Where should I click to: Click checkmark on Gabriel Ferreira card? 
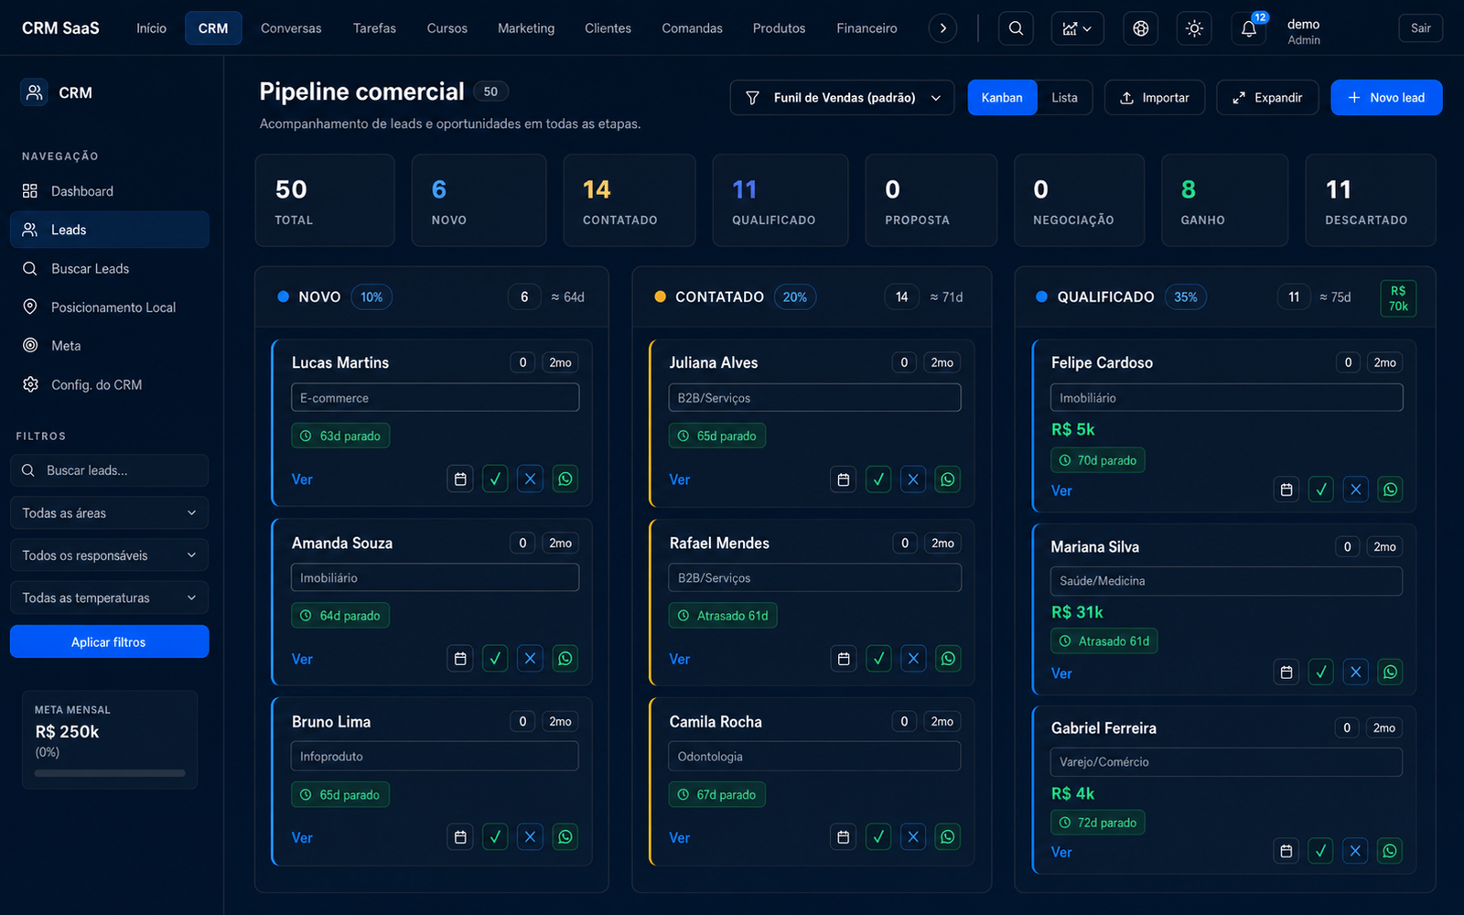pyautogui.click(x=1321, y=851)
